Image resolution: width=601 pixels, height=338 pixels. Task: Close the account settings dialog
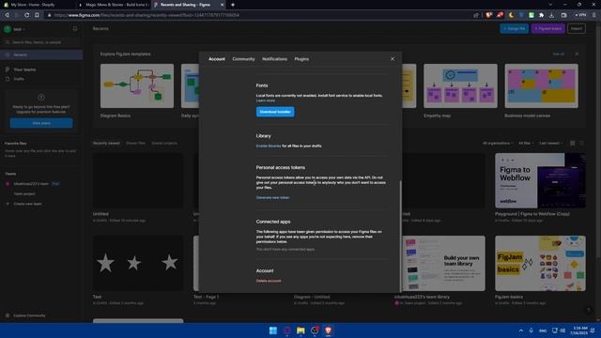tap(393, 59)
